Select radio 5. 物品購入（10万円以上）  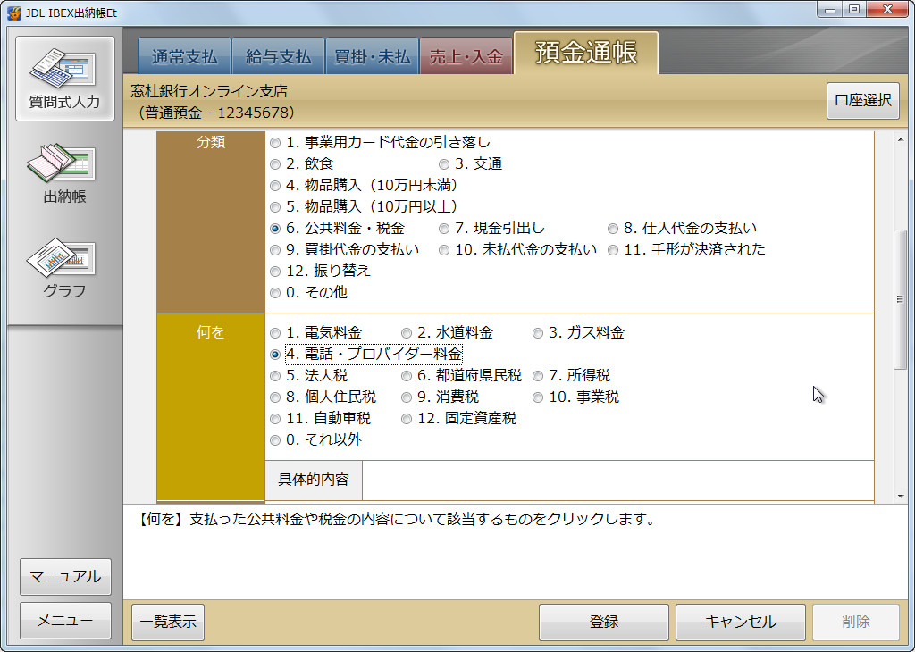coord(275,207)
